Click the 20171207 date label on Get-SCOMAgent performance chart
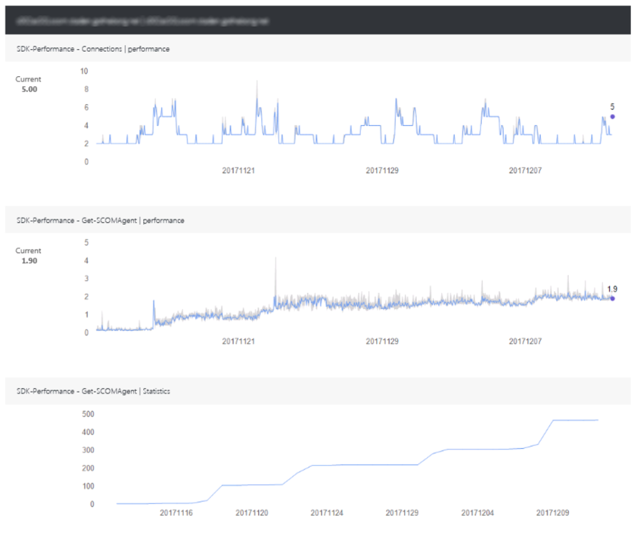Viewport: 637px width, 535px height. point(526,342)
